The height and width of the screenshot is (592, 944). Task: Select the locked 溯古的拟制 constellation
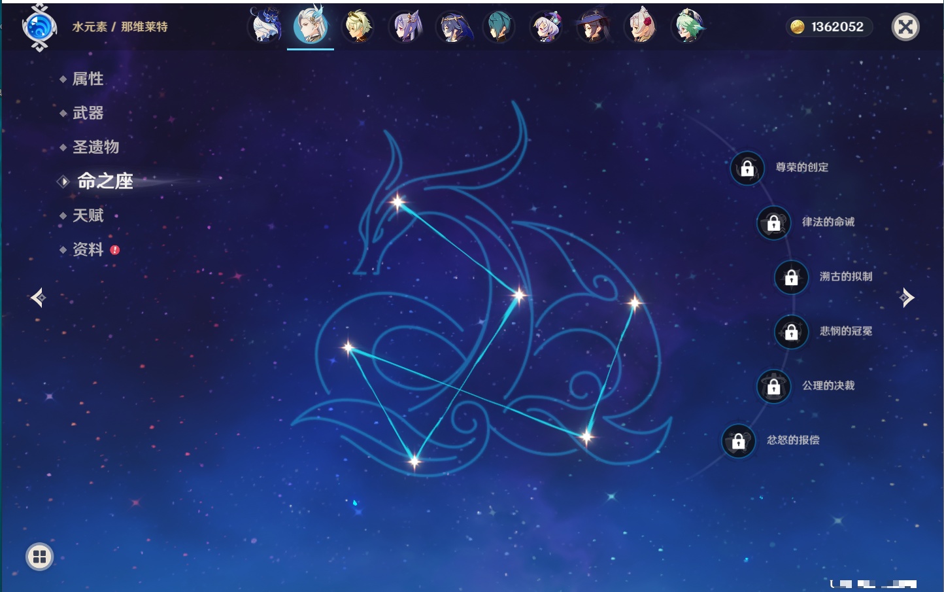[791, 277]
